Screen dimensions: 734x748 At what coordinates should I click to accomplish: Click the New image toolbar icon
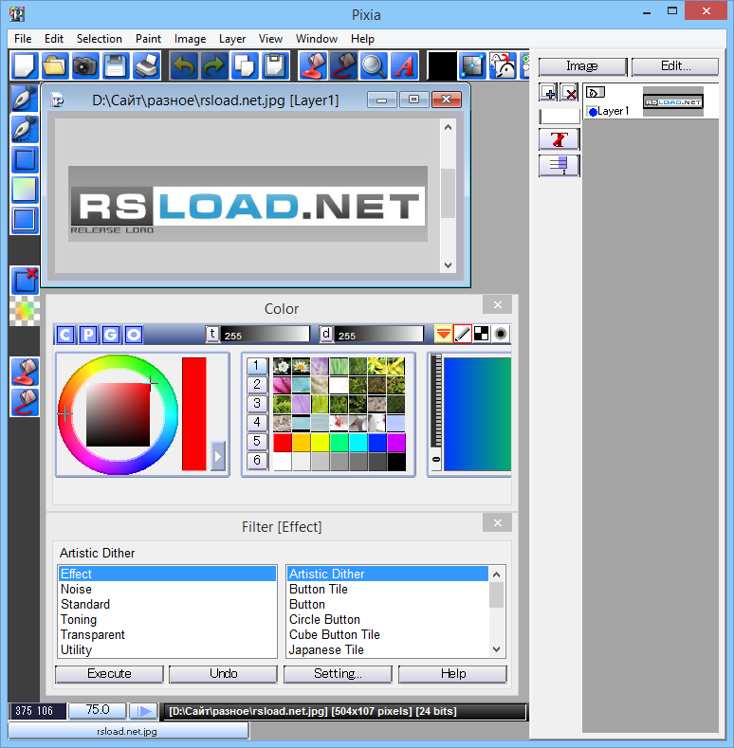point(24,65)
